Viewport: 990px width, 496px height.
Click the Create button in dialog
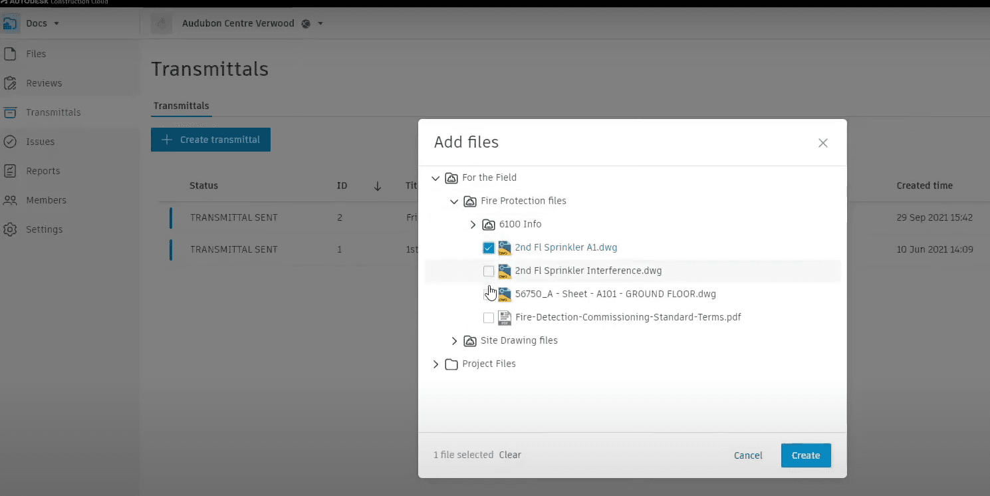(x=806, y=455)
